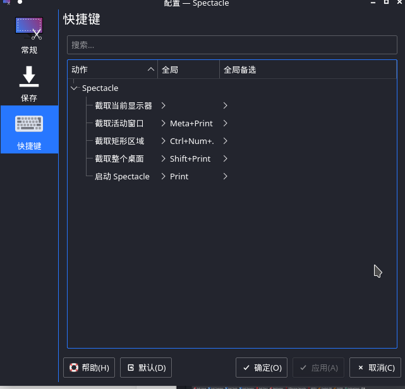The width and height of the screenshot is (405, 389).
Task: Open the 常规 general settings page
Action: click(x=29, y=35)
